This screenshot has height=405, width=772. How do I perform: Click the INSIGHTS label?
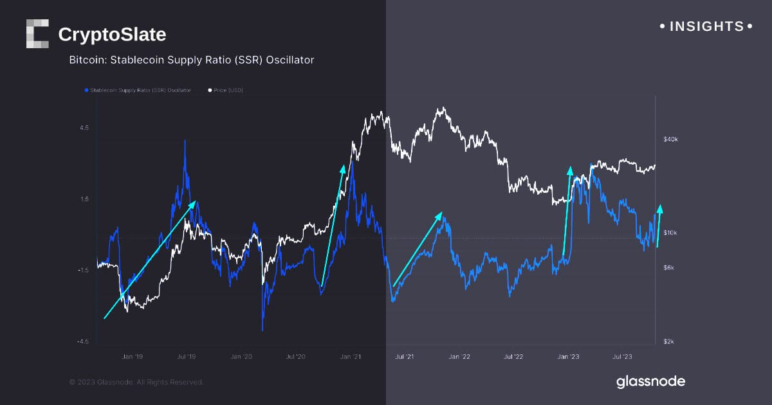click(706, 26)
